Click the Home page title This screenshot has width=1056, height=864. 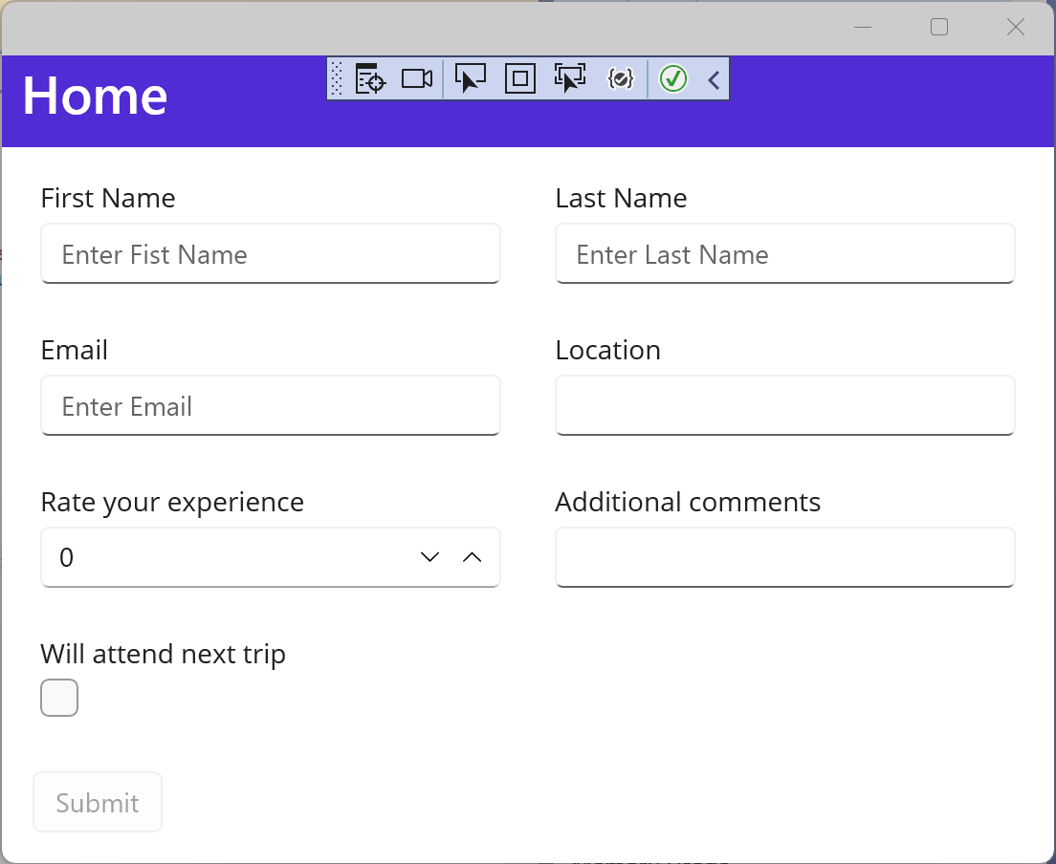coord(95,97)
